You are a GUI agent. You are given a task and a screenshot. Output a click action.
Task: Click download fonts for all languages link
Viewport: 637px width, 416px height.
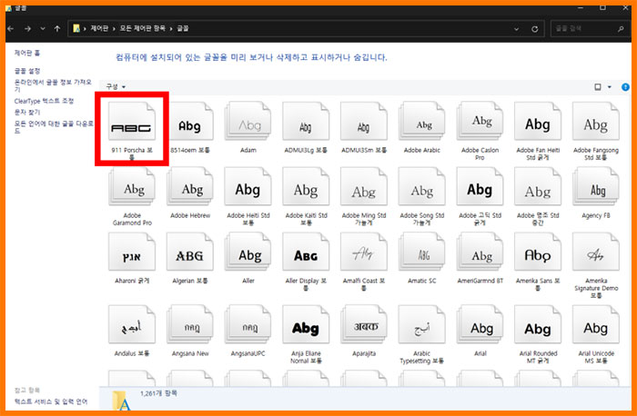click(54, 127)
